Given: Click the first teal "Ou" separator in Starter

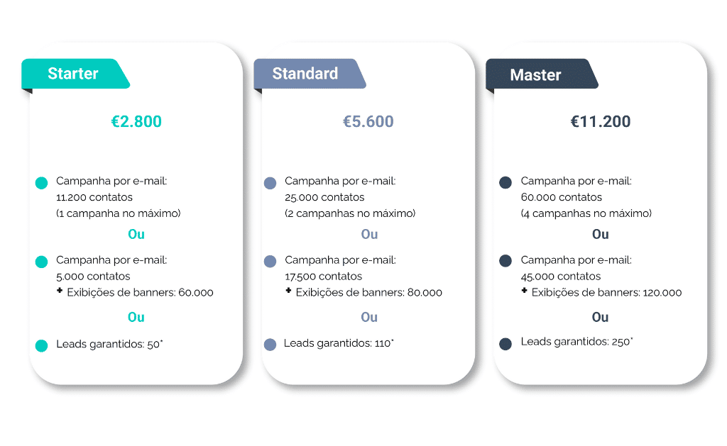Looking at the screenshot, I should 136,234.
